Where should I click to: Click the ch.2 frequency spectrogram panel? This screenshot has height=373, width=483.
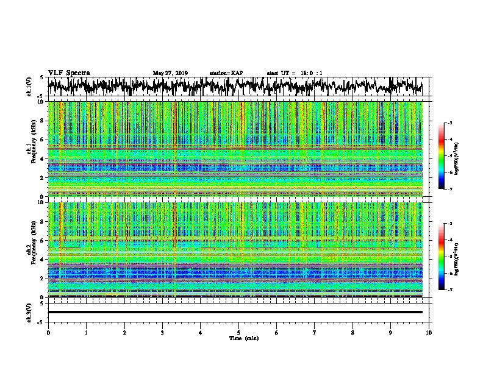pos(235,250)
